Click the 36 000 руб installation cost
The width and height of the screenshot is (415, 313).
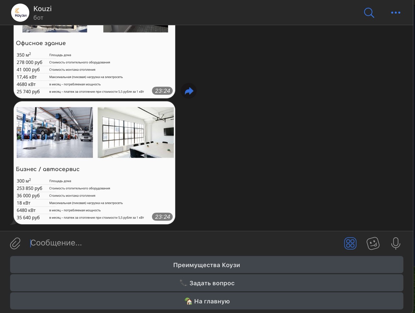click(x=28, y=196)
